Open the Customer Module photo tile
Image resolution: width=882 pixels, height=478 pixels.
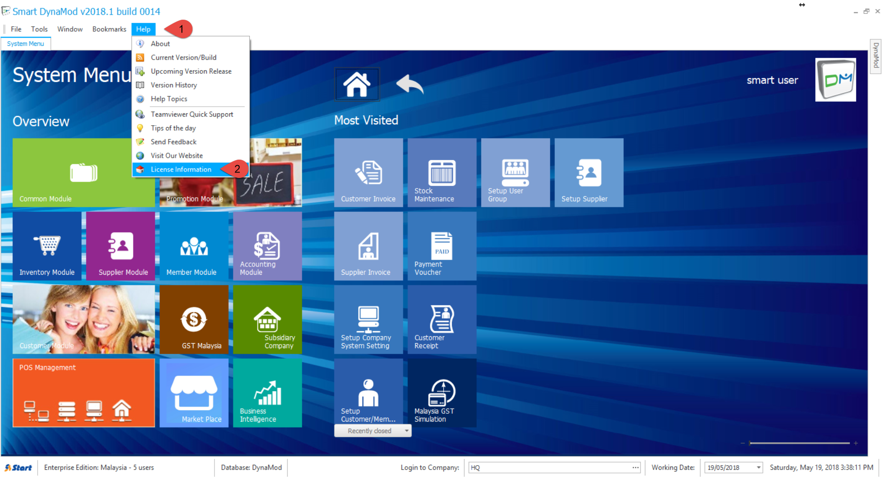84,319
